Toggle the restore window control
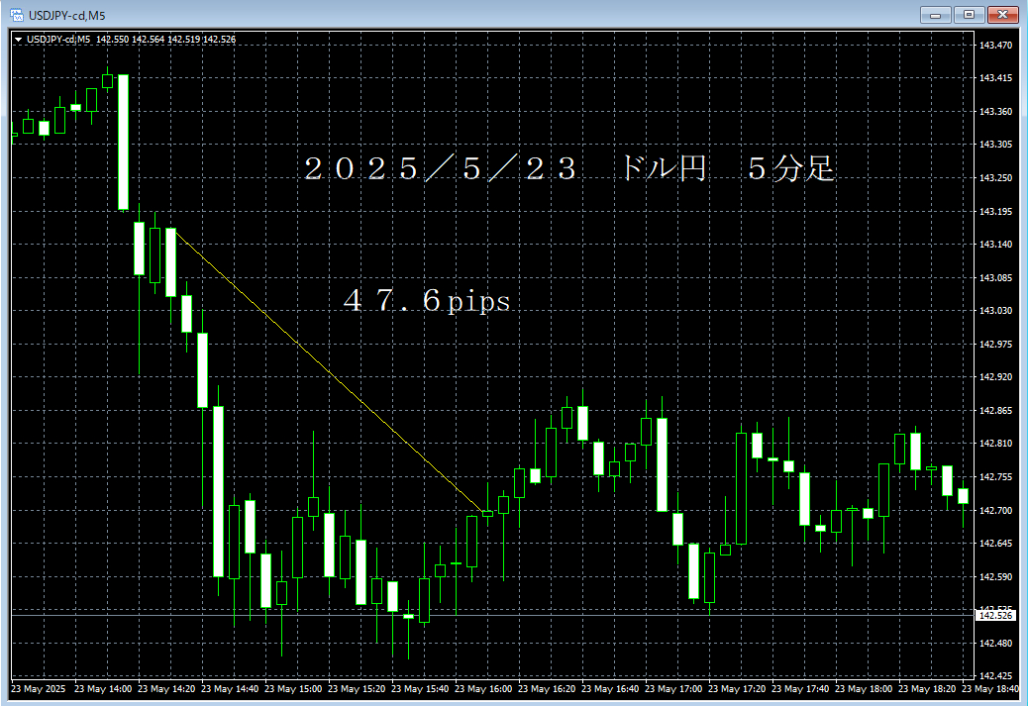The height and width of the screenshot is (706, 1028). click(971, 14)
